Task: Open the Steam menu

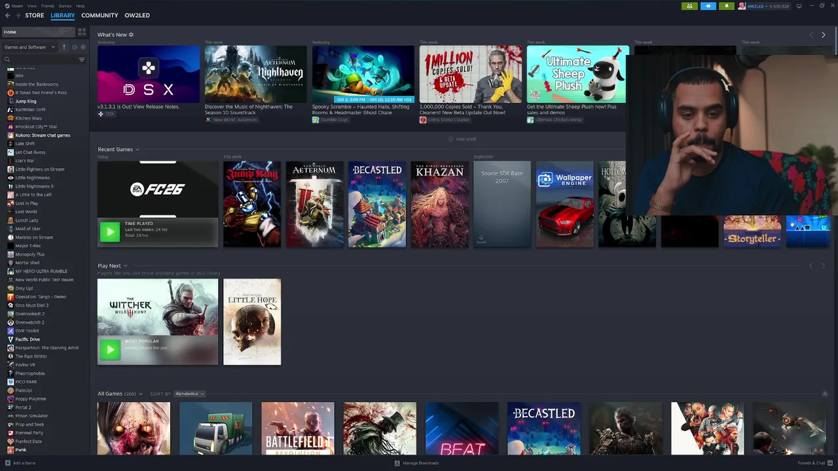Action: pos(17,6)
